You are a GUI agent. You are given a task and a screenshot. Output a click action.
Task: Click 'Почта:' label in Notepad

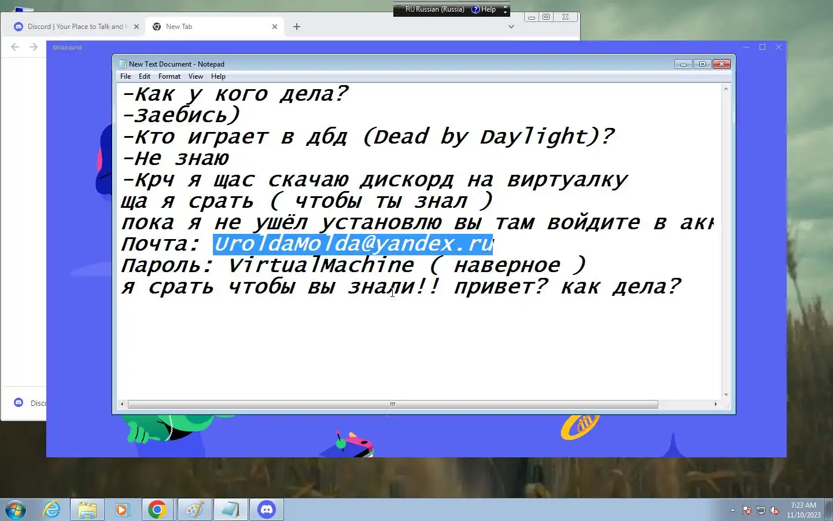tap(160, 244)
